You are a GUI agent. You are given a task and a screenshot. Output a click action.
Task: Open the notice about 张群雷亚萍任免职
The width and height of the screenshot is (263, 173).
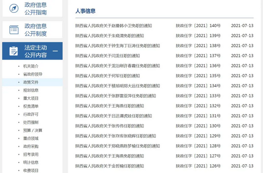tap(116, 96)
